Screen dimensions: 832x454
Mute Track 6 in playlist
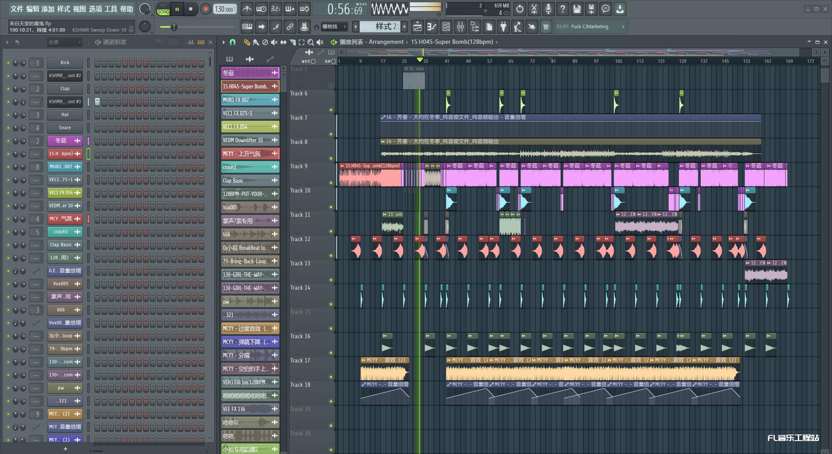point(331,110)
